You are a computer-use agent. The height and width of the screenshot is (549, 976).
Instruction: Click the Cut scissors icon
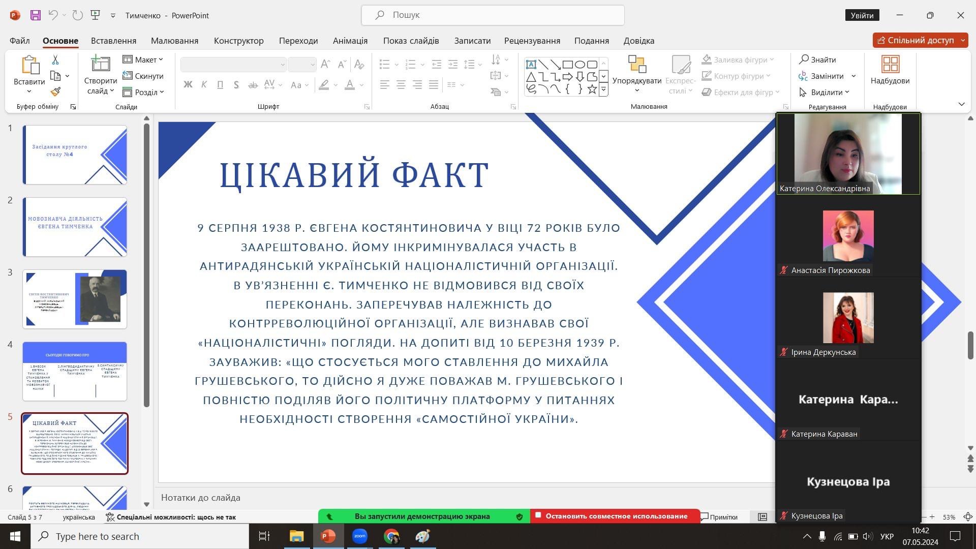pos(55,60)
